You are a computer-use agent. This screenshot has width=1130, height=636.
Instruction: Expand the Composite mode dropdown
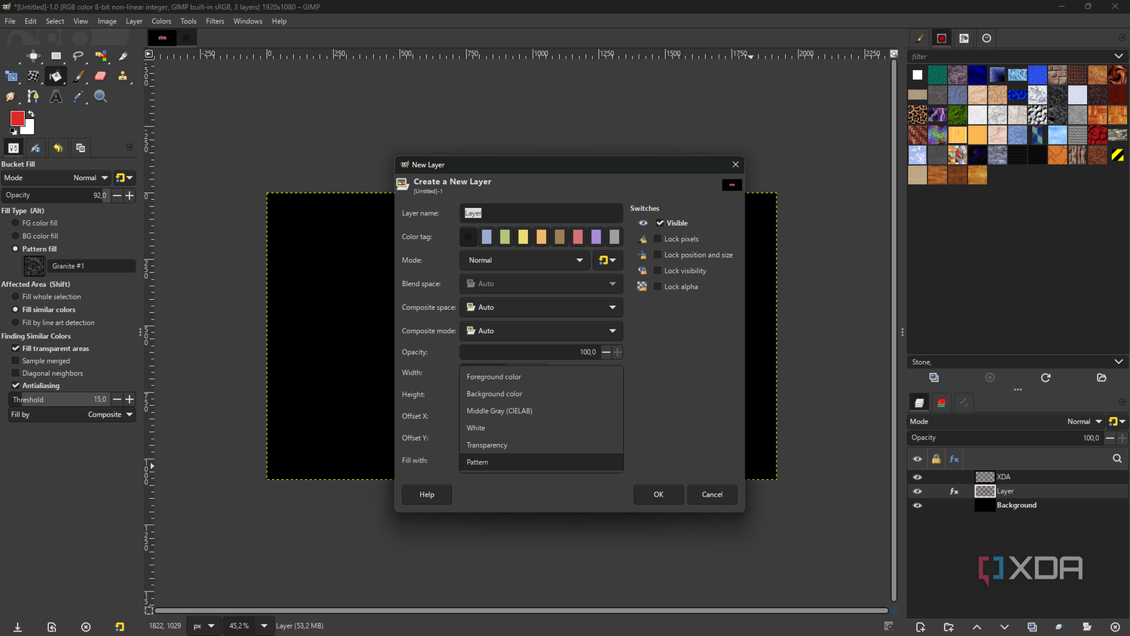(x=541, y=331)
